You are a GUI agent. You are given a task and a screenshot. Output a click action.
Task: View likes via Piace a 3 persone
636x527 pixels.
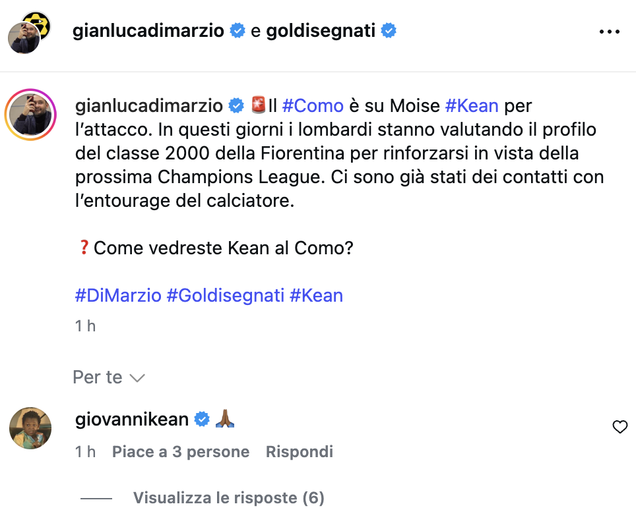point(181,452)
